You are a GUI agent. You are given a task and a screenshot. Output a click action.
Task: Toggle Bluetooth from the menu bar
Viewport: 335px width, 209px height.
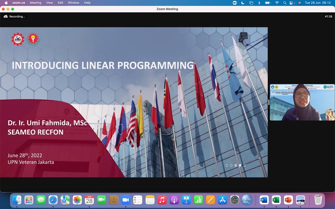(x=259, y=3)
